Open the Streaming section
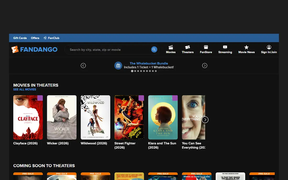Viewport: 288px width, 180px height. click(225, 49)
